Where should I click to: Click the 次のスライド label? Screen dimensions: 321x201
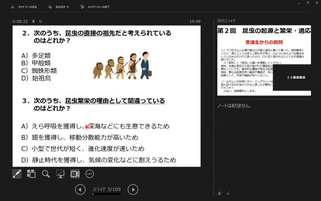[226, 21]
